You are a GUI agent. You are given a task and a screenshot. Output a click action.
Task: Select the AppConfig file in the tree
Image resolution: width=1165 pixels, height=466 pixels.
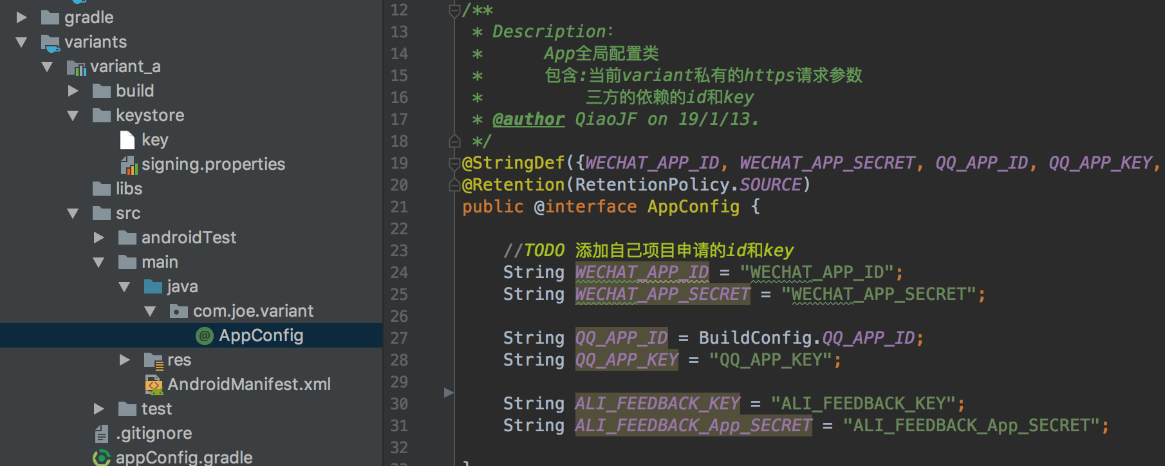[x=261, y=335]
